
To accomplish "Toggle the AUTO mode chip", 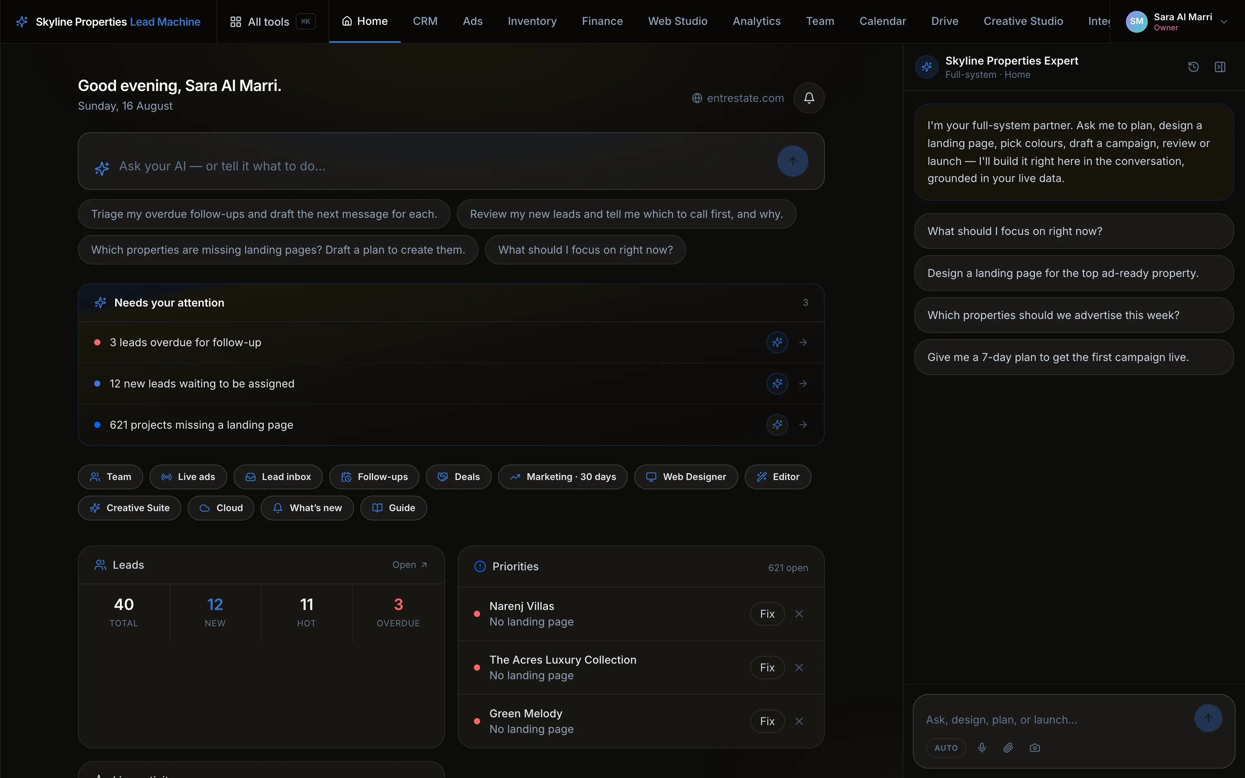I will point(945,748).
